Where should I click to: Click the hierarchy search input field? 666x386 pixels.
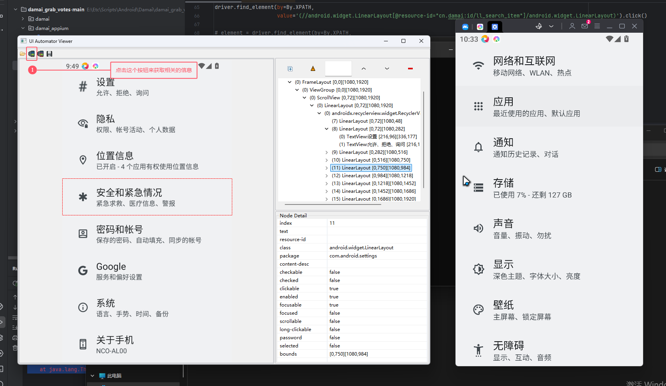coord(338,69)
